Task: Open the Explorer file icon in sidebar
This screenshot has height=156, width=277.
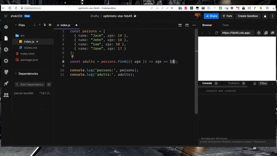Action: 6,38
